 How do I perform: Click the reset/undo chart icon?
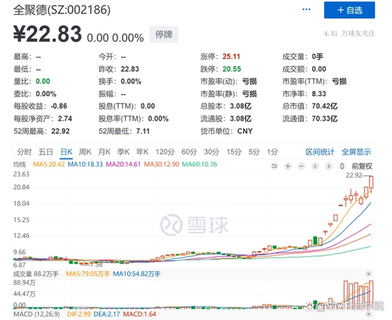point(274,166)
